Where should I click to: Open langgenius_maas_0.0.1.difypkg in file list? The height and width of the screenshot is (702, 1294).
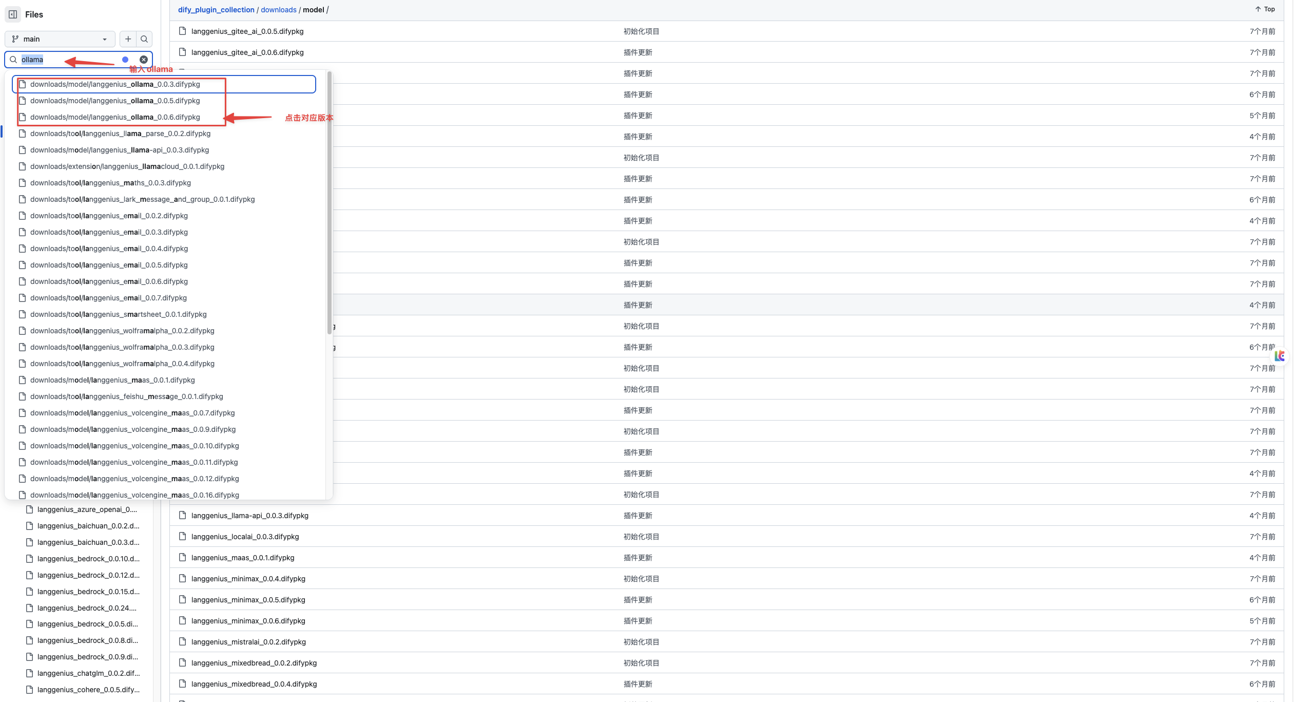(243, 558)
